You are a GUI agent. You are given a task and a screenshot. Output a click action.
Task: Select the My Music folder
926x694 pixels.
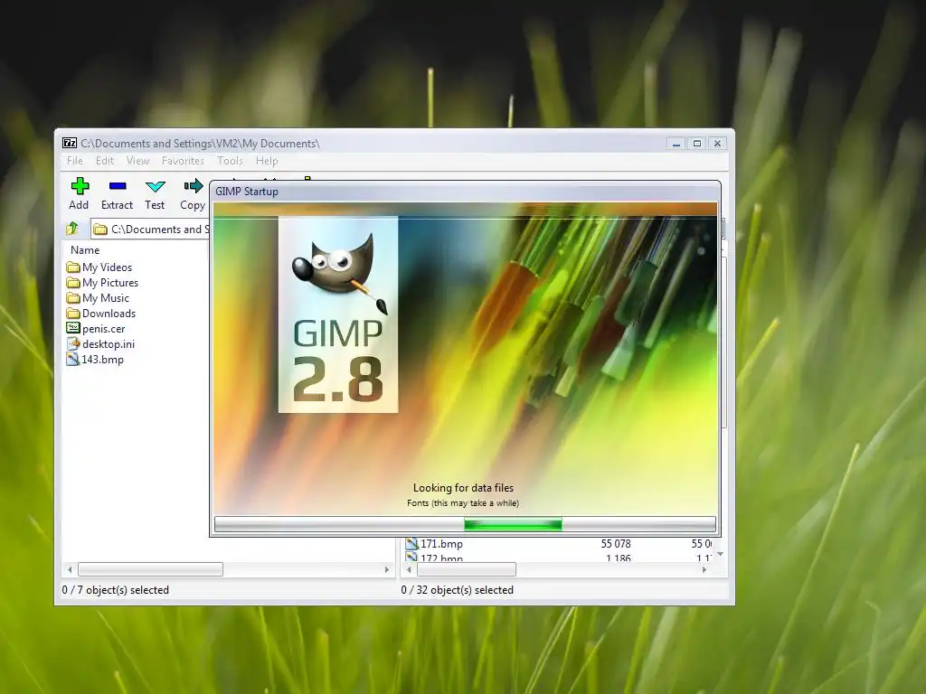[98, 298]
